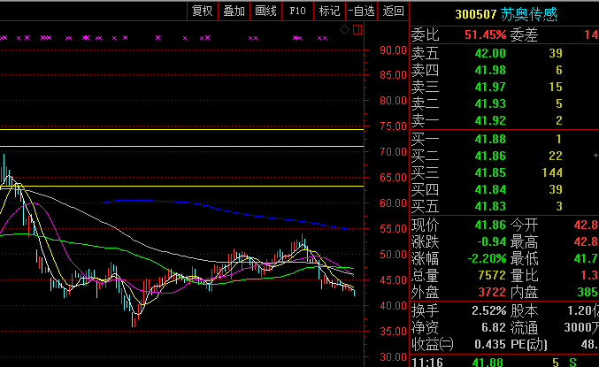Click the 30.00 price axis label

(x=393, y=357)
